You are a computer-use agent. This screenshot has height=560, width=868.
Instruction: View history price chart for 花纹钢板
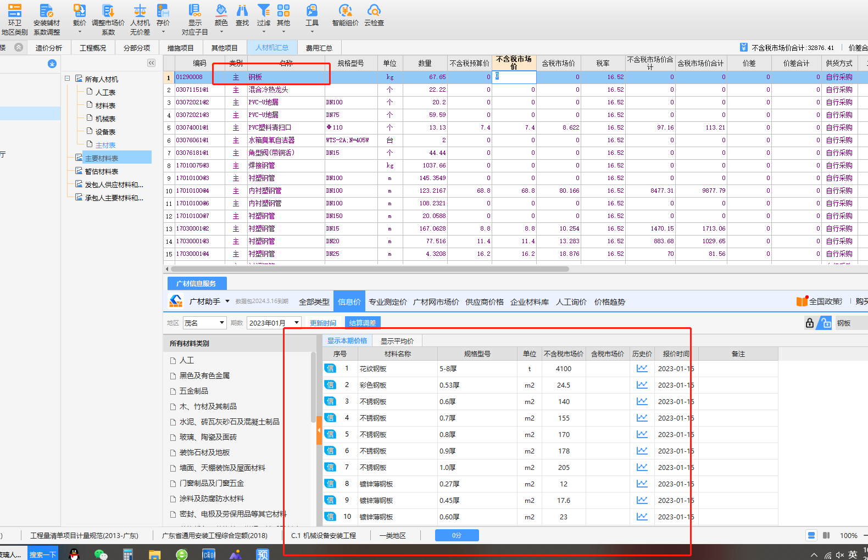(x=642, y=368)
